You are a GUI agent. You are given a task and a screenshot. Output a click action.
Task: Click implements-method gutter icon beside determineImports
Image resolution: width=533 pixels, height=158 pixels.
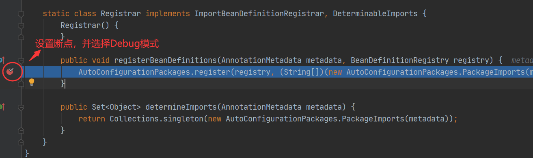pos(2,107)
